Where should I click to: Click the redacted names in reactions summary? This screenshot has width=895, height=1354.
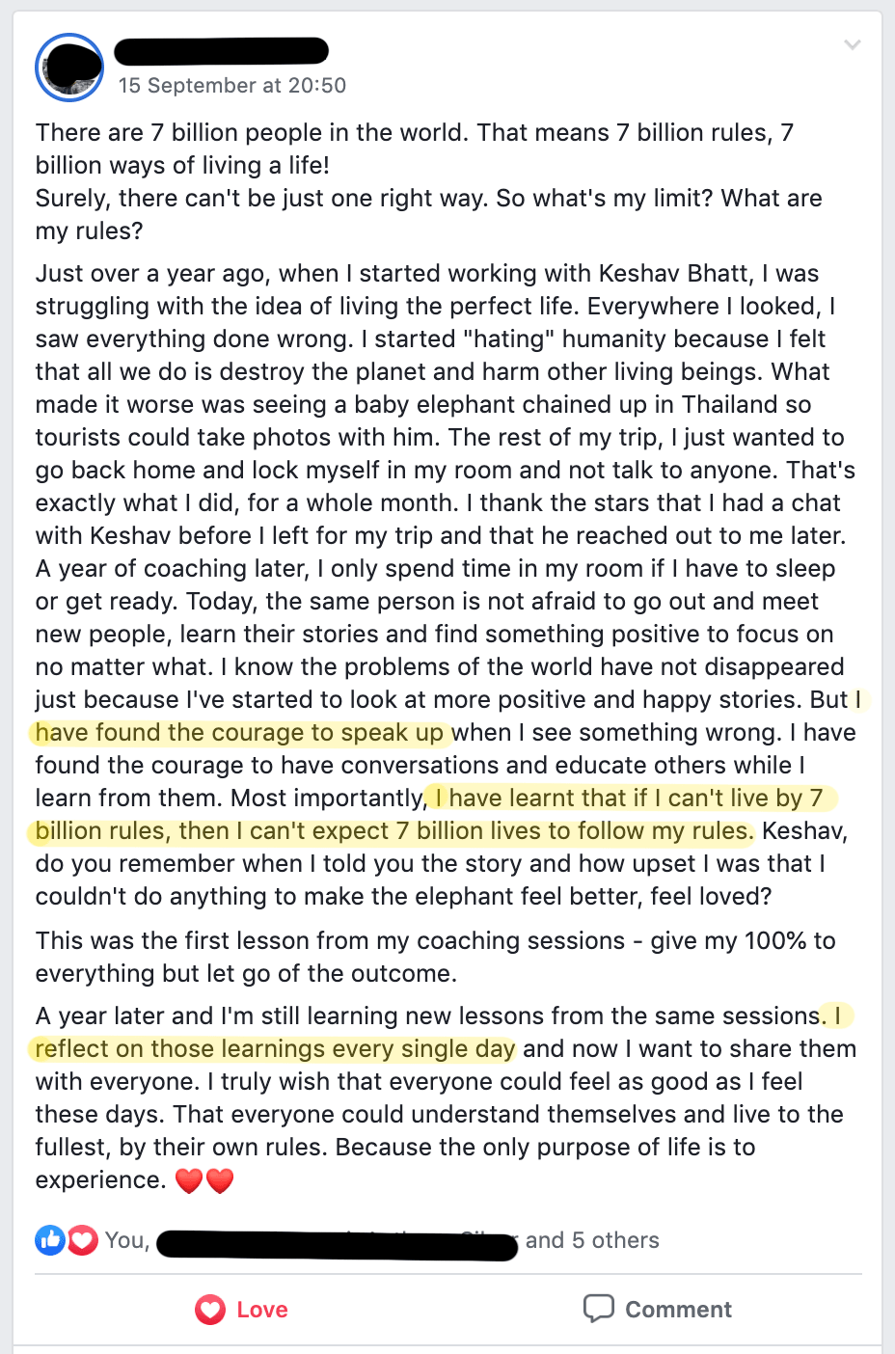(x=338, y=1244)
